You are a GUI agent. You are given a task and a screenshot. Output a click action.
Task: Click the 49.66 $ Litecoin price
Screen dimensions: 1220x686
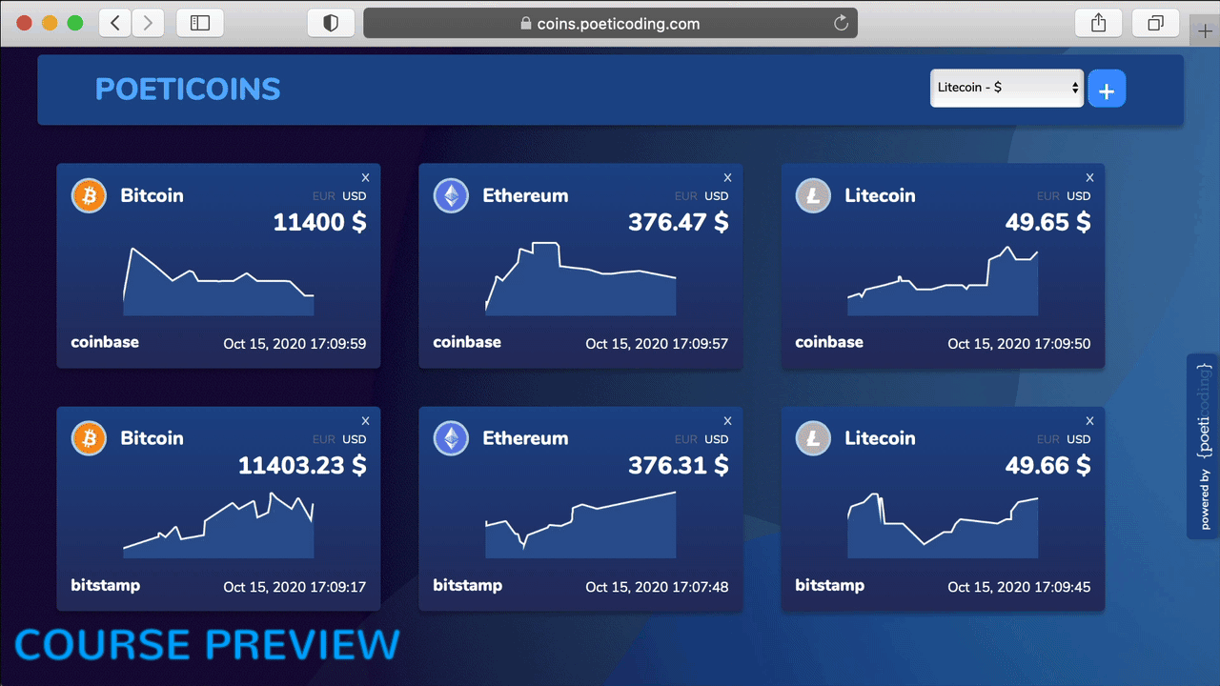(x=1048, y=466)
